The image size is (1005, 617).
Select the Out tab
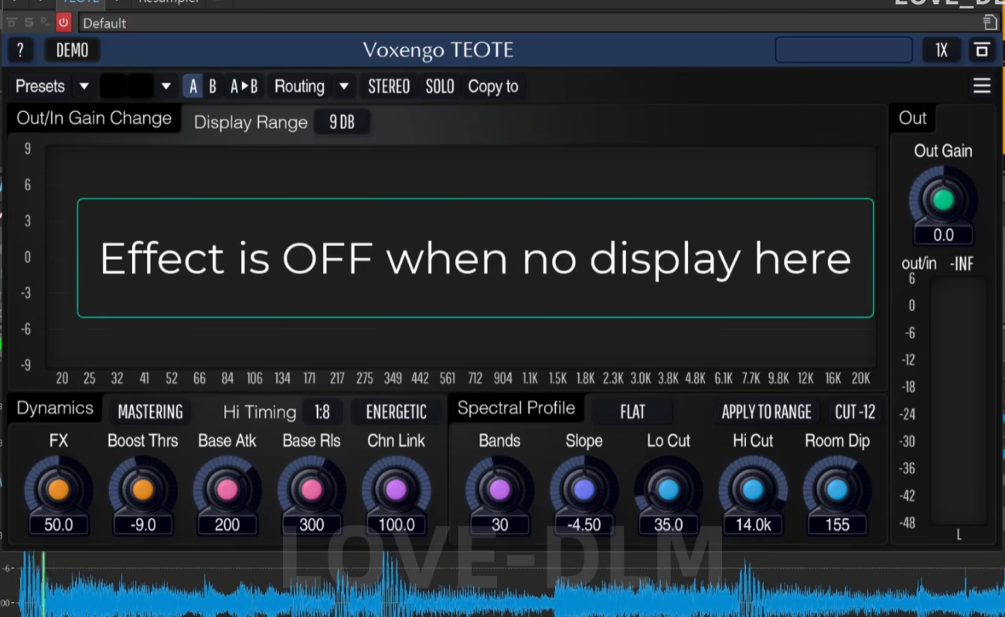[x=912, y=118]
